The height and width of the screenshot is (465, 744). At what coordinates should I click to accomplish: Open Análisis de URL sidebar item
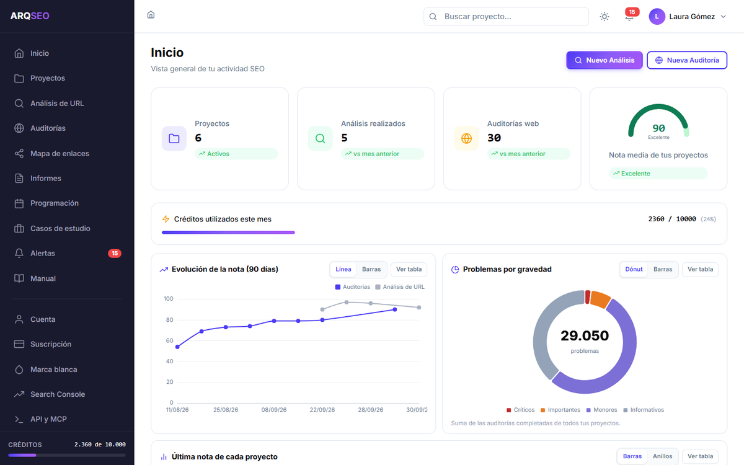tap(67, 103)
